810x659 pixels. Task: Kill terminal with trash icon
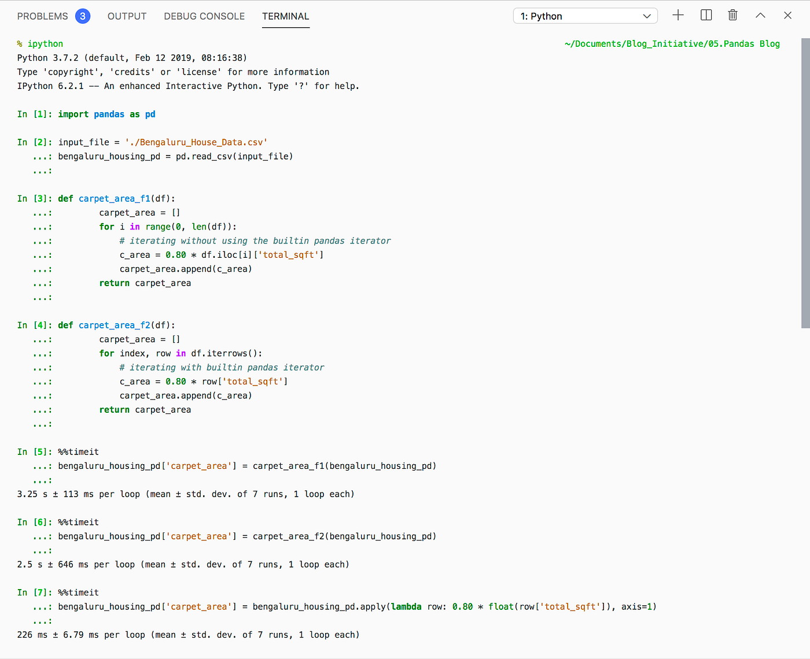pyautogui.click(x=732, y=16)
